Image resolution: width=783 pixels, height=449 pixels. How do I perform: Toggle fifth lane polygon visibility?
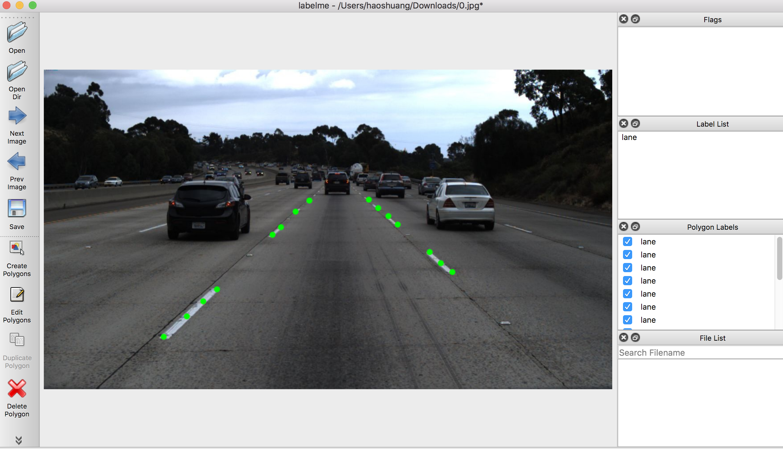tap(628, 294)
